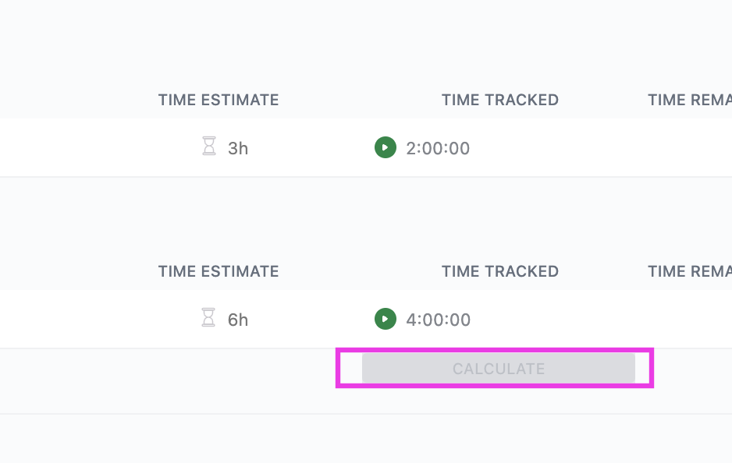Viewport: 732px width, 463px height.
Task: Open the 2:00:00 tracked time details
Action: click(x=438, y=147)
